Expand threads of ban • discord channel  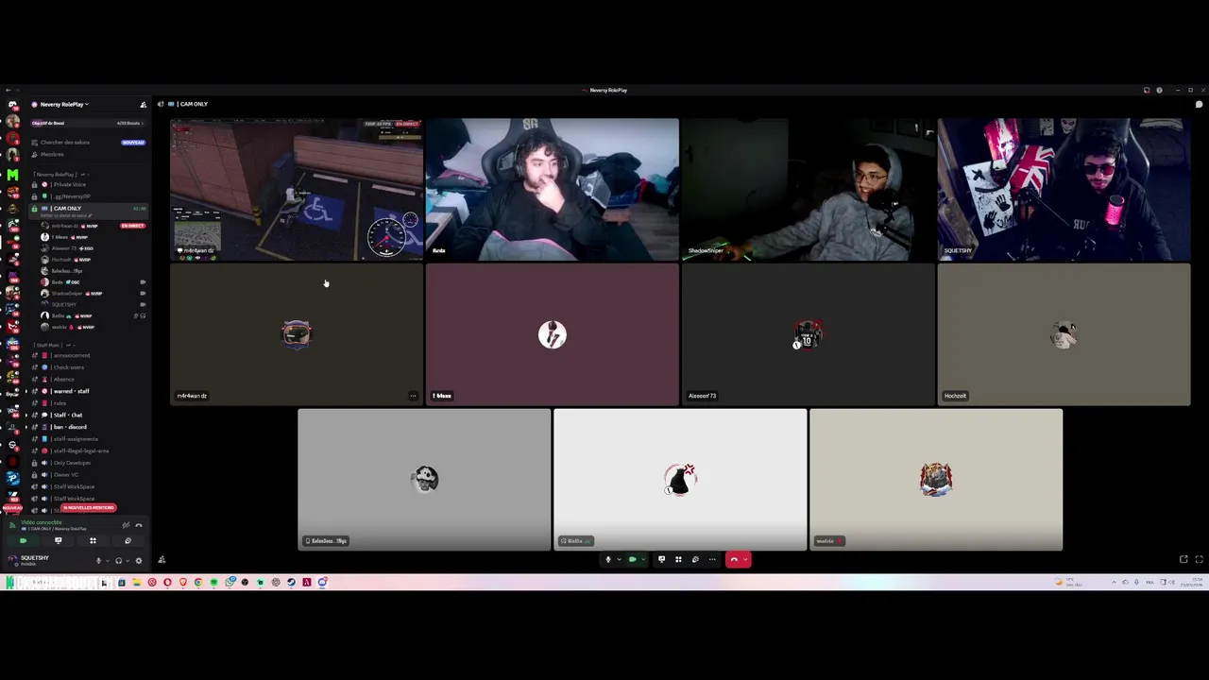[x=26, y=427]
